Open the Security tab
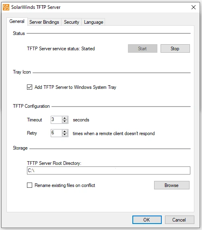This screenshot has height=230, width=202. click(x=72, y=22)
